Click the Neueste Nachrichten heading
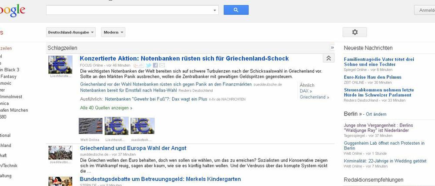The image size is (435, 186). 368,48
